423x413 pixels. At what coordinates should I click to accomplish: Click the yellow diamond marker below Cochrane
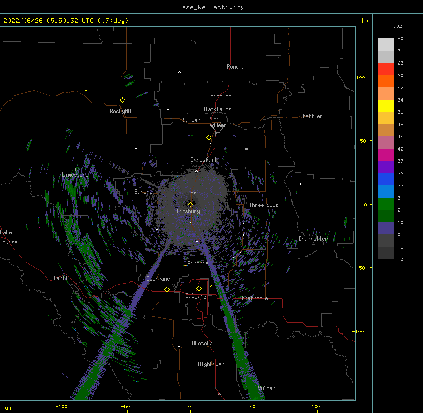[167, 289]
